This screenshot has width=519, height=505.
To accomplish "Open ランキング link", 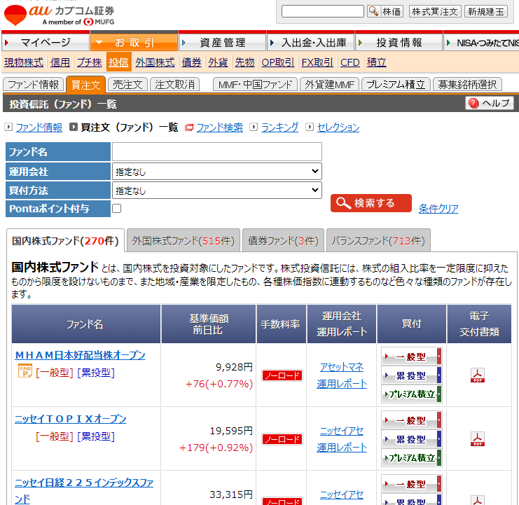I will coord(279,127).
